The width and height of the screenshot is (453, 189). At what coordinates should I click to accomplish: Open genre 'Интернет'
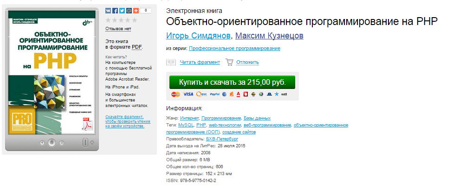coord(189,118)
